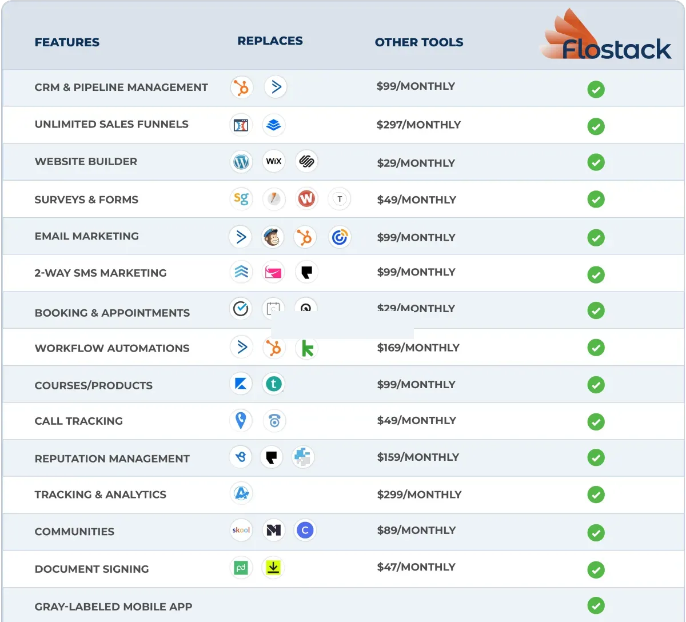Click the green PandaDoc 'pd' icon
686x622 pixels.
pyautogui.click(x=241, y=568)
